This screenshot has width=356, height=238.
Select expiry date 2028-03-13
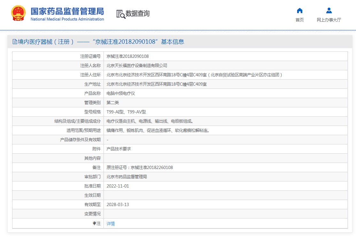point(118,204)
